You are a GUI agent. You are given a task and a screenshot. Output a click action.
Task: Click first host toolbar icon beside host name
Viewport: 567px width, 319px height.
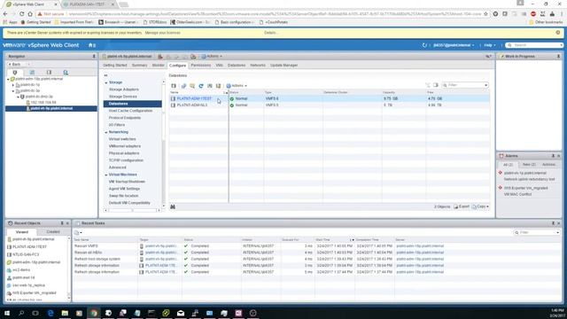tap(160, 57)
